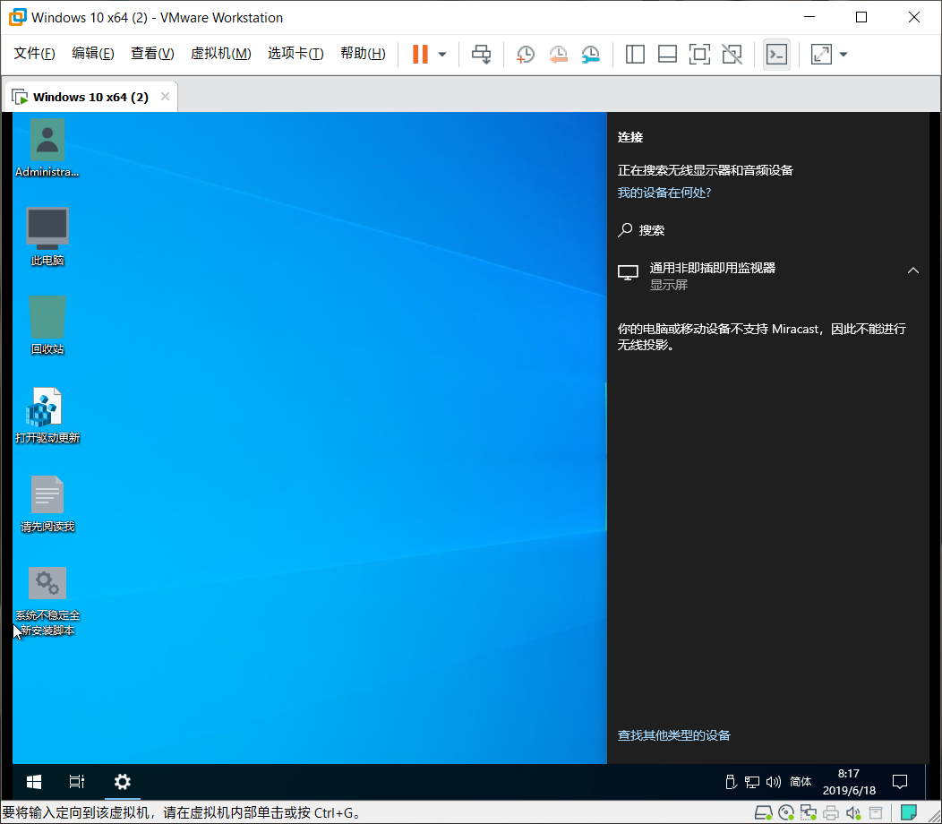The image size is (942, 824).
Task: Click the CD/DVD device status icon
Action: (786, 813)
